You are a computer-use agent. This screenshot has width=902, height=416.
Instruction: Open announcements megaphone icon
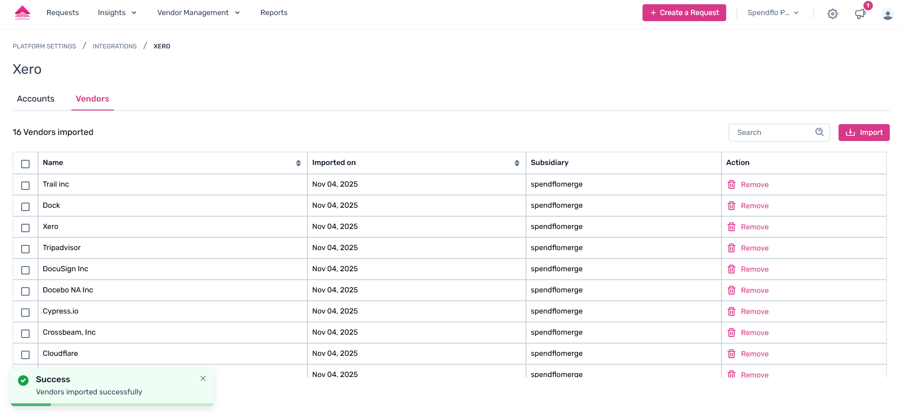pos(860,14)
